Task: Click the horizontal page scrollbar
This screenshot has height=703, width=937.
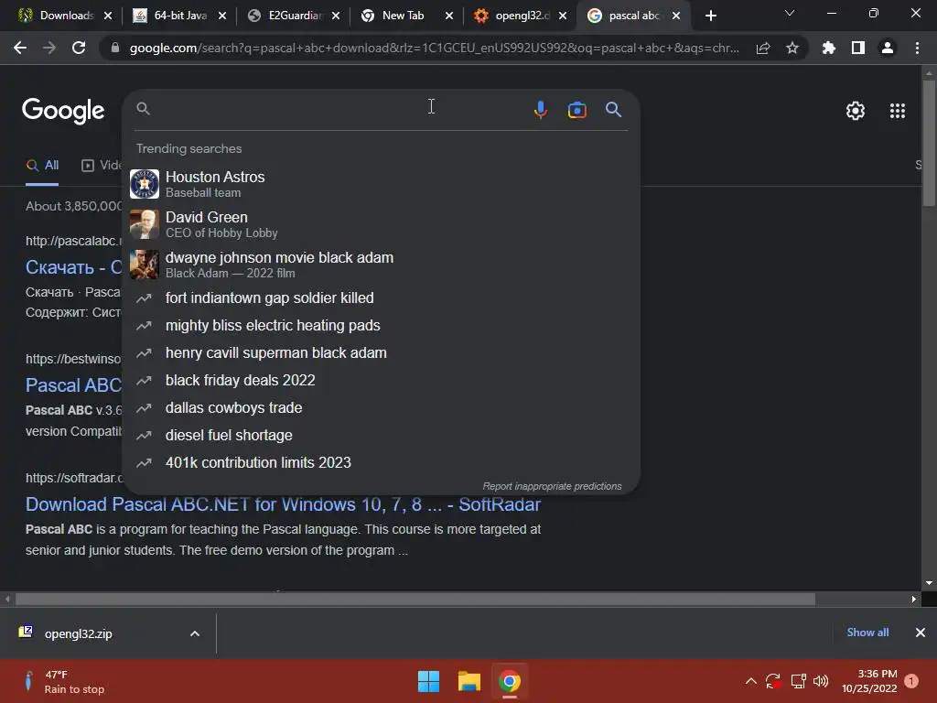Action: point(415,599)
